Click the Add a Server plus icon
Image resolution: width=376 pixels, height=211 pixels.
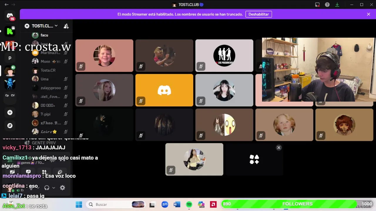click(10, 113)
